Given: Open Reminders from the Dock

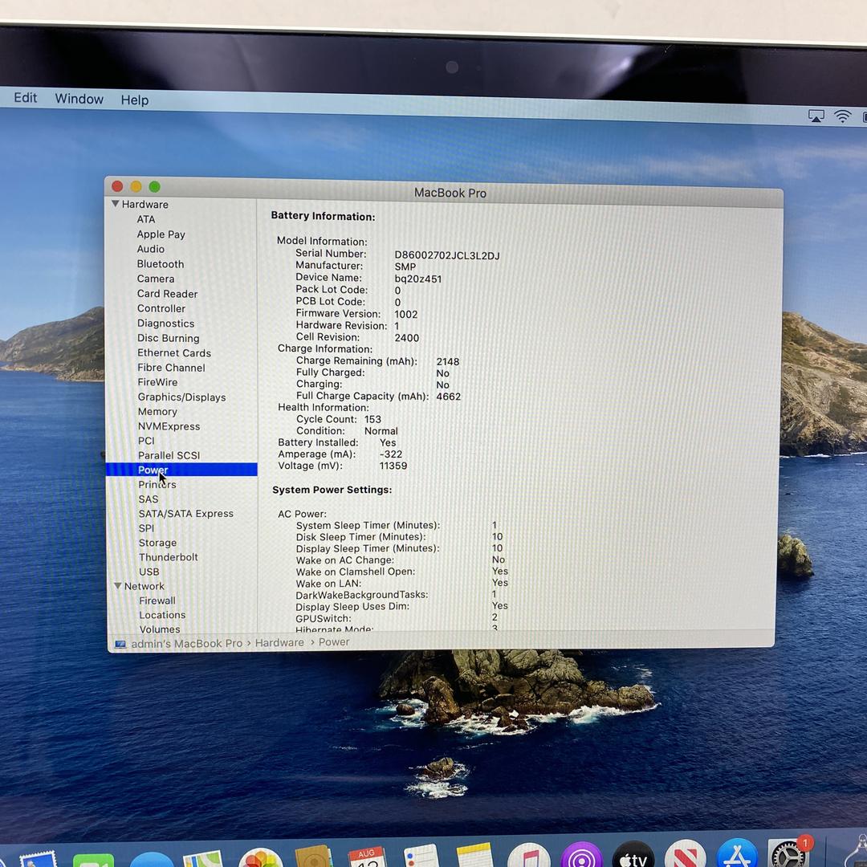Looking at the screenshot, I should tap(421, 856).
